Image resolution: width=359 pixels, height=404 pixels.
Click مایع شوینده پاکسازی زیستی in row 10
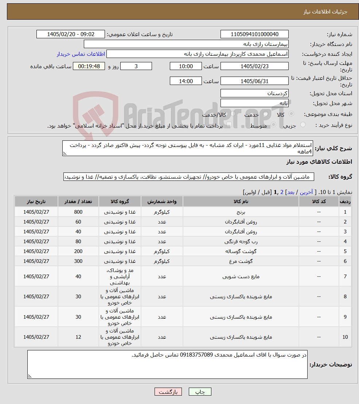(x=241, y=337)
